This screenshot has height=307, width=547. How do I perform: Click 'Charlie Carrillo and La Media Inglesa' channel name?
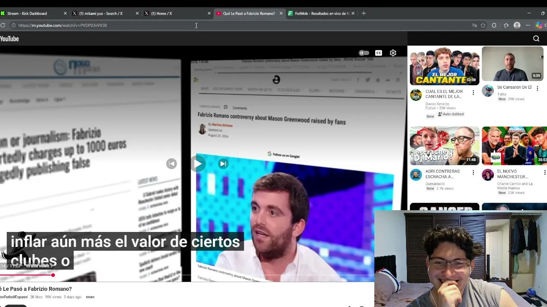[515, 186]
